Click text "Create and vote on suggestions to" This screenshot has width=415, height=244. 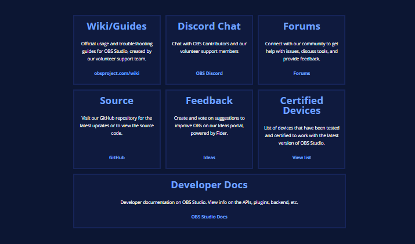point(209,118)
